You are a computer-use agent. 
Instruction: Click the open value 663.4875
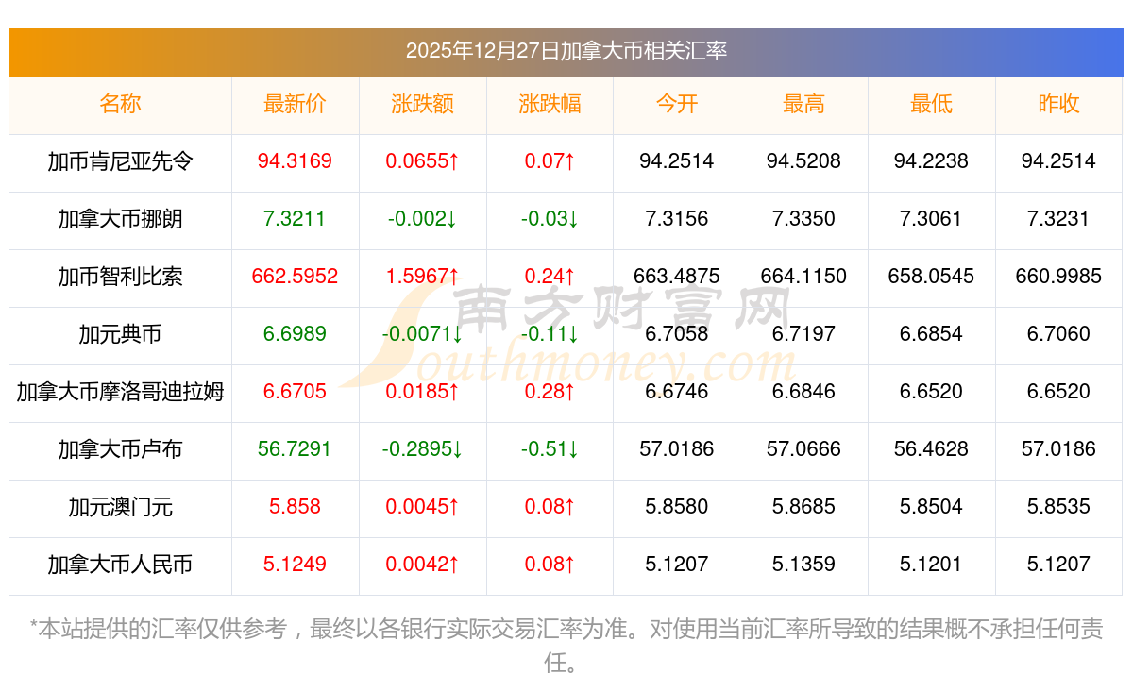677,277
